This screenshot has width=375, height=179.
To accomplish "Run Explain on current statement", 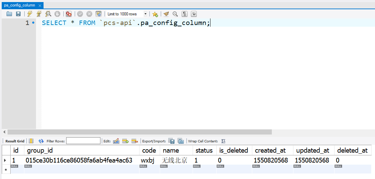I will point(48,14).
